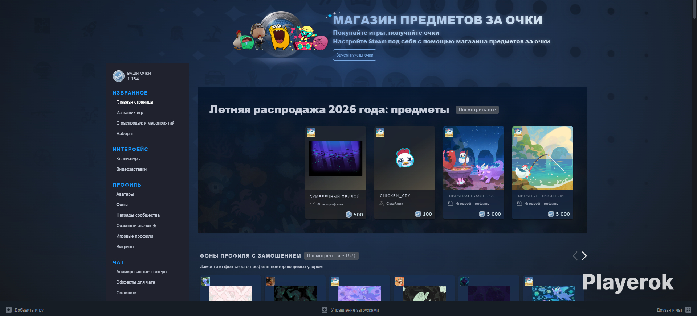
Task: Select "Из ваших игр" in the sidebar
Action: [130, 113]
